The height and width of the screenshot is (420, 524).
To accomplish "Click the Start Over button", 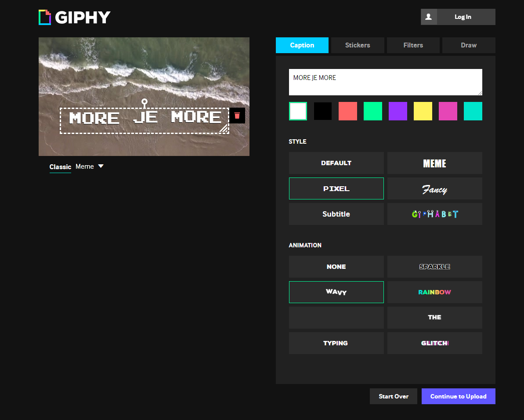I will (394, 396).
